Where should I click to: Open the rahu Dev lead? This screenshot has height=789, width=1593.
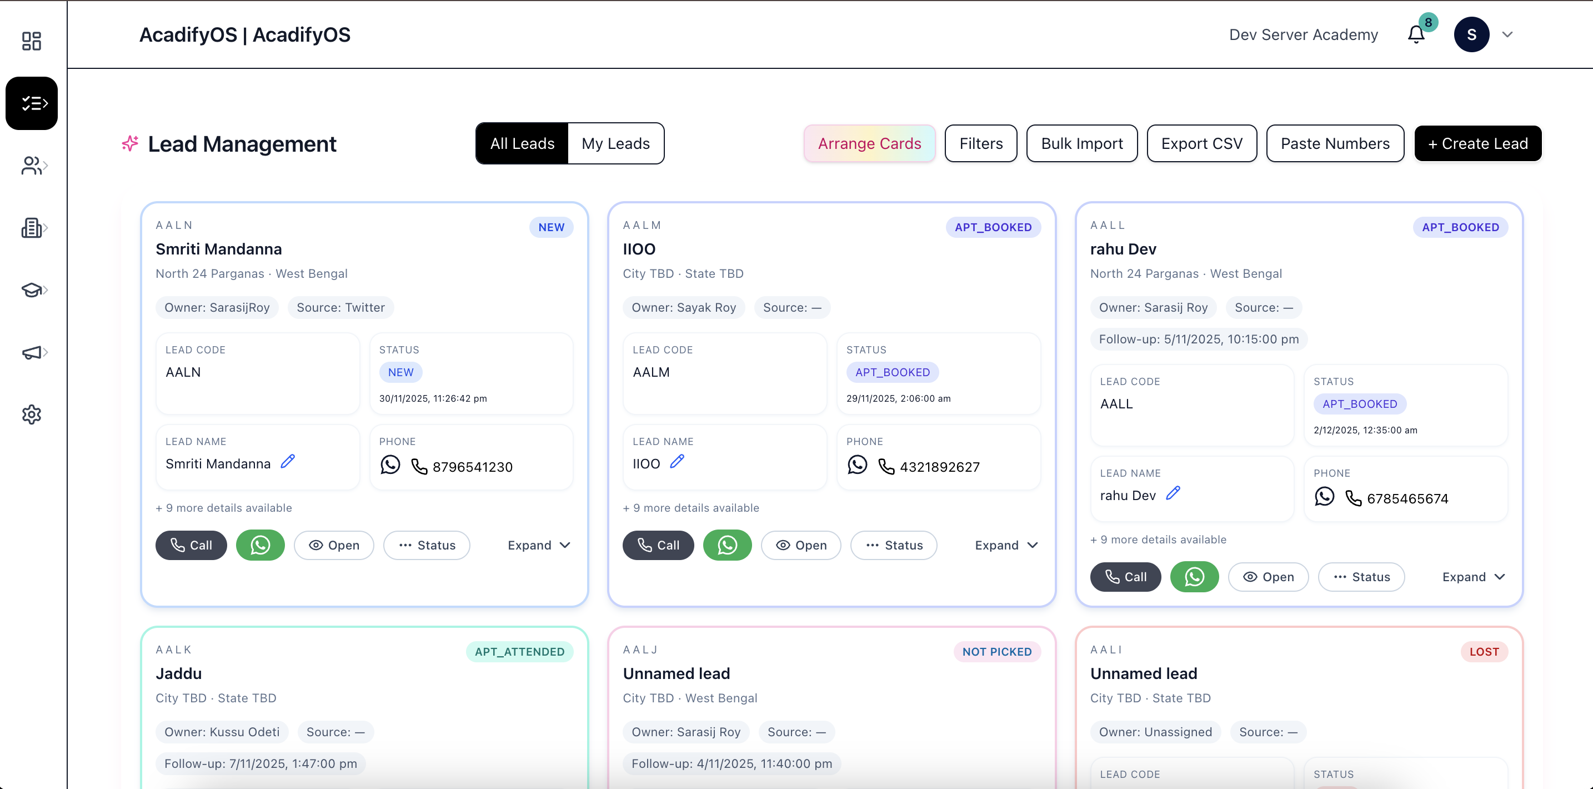(x=1268, y=577)
